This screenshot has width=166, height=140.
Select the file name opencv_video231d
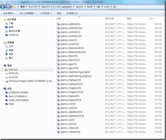pyautogui.click(x=70, y=132)
